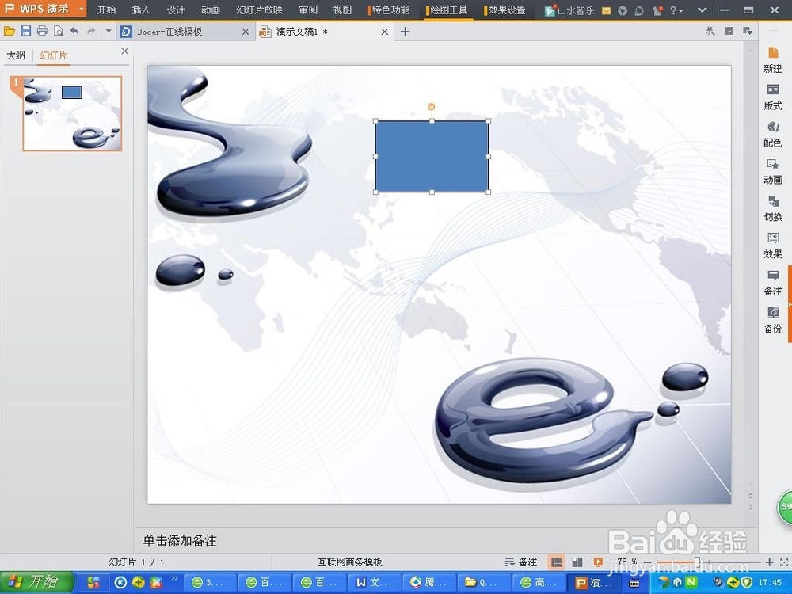
Task: Close the Docer-在线模板 tab
Action: click(246, 32)
